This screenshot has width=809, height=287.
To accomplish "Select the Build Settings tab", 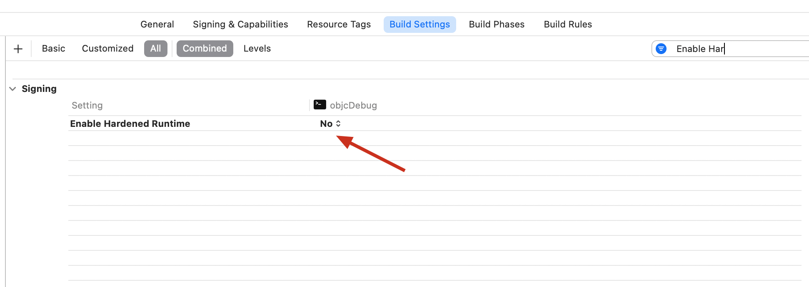I will click(419, 25).
